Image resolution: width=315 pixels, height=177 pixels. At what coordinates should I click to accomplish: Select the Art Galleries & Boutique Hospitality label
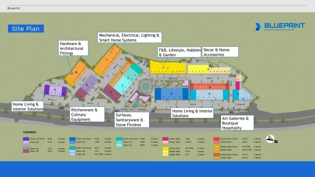pyautogui.click(x=237, y=123)
